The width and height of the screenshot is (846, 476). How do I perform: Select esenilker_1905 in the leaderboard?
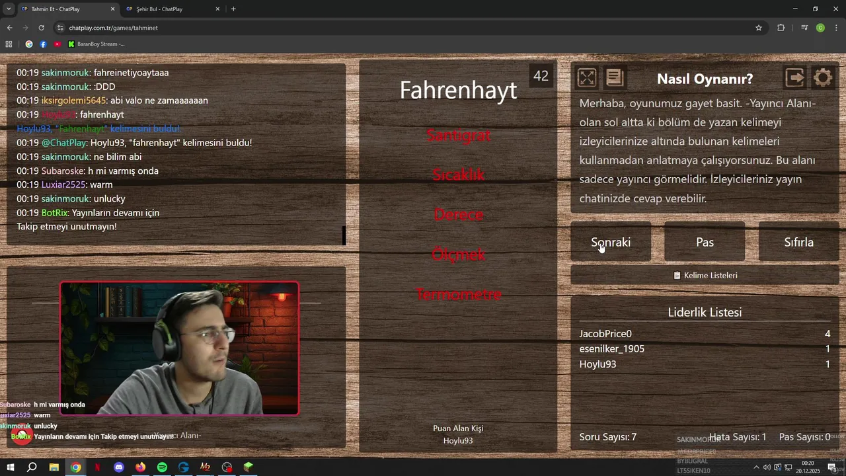[x=705, y=349]
